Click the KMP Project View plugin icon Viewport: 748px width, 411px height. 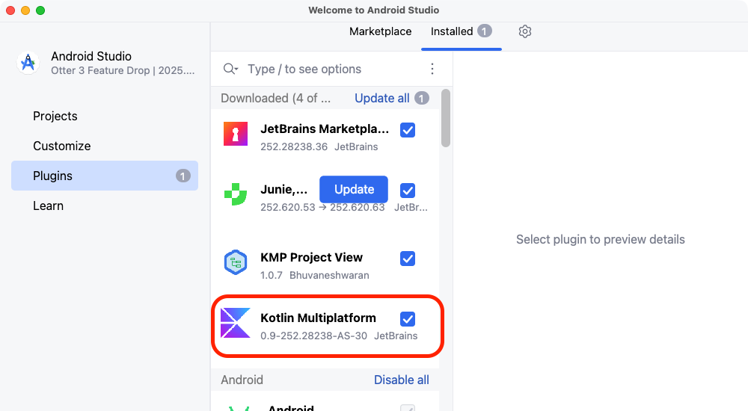click(x=236, y=262)
